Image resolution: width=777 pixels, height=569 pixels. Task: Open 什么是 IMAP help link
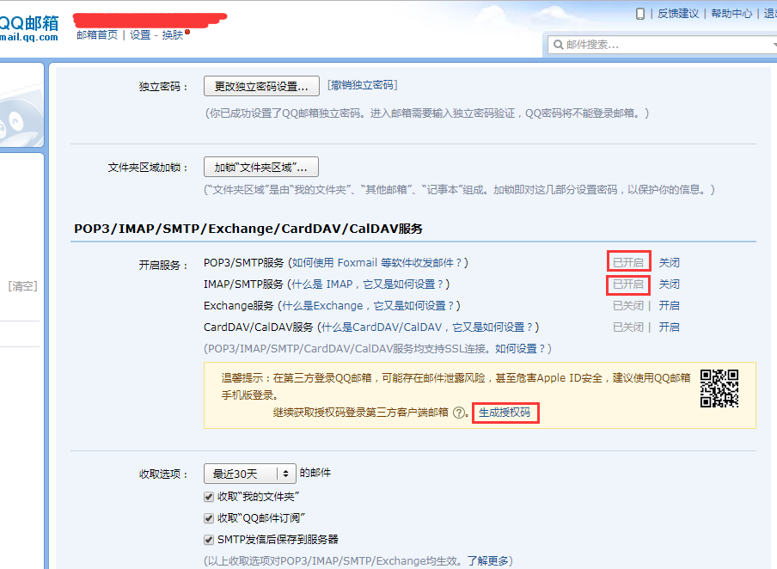pos(367,284)
